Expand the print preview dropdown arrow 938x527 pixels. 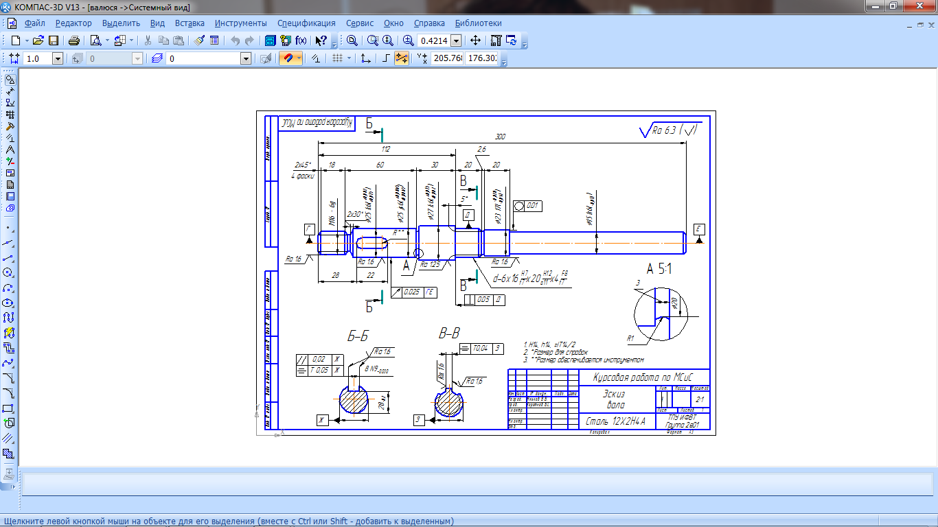(106, 40)
